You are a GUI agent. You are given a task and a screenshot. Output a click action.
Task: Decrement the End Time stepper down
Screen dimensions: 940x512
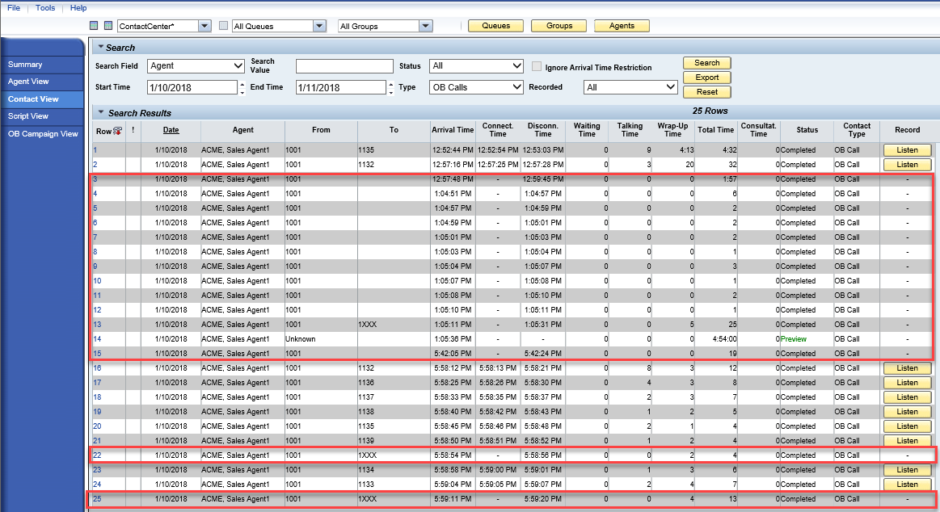point(391,91)
